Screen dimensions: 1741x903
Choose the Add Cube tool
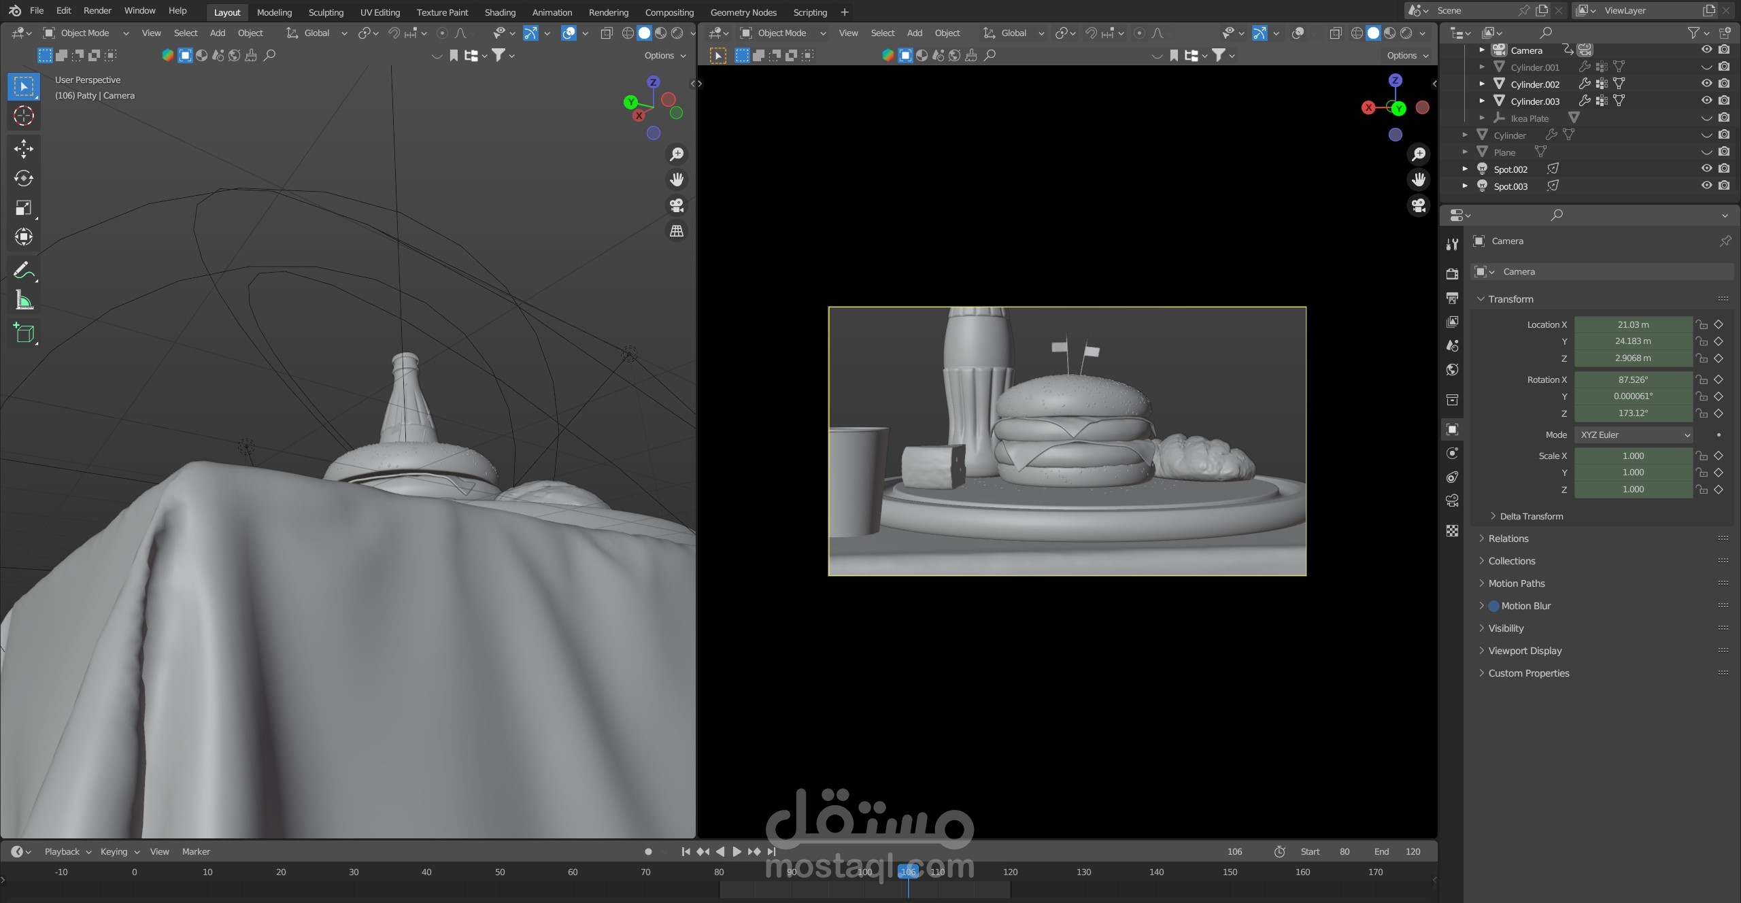24,333
